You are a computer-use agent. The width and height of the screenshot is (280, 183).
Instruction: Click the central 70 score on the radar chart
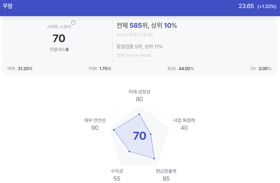click(140, 136)
